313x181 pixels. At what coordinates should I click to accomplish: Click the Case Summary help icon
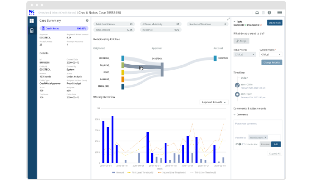click(87, 20)
